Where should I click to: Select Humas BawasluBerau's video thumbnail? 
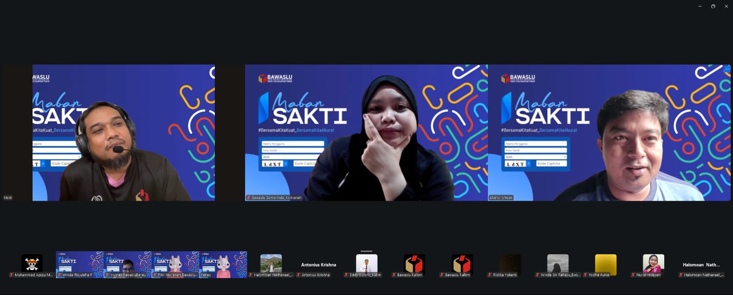[128, 264]
